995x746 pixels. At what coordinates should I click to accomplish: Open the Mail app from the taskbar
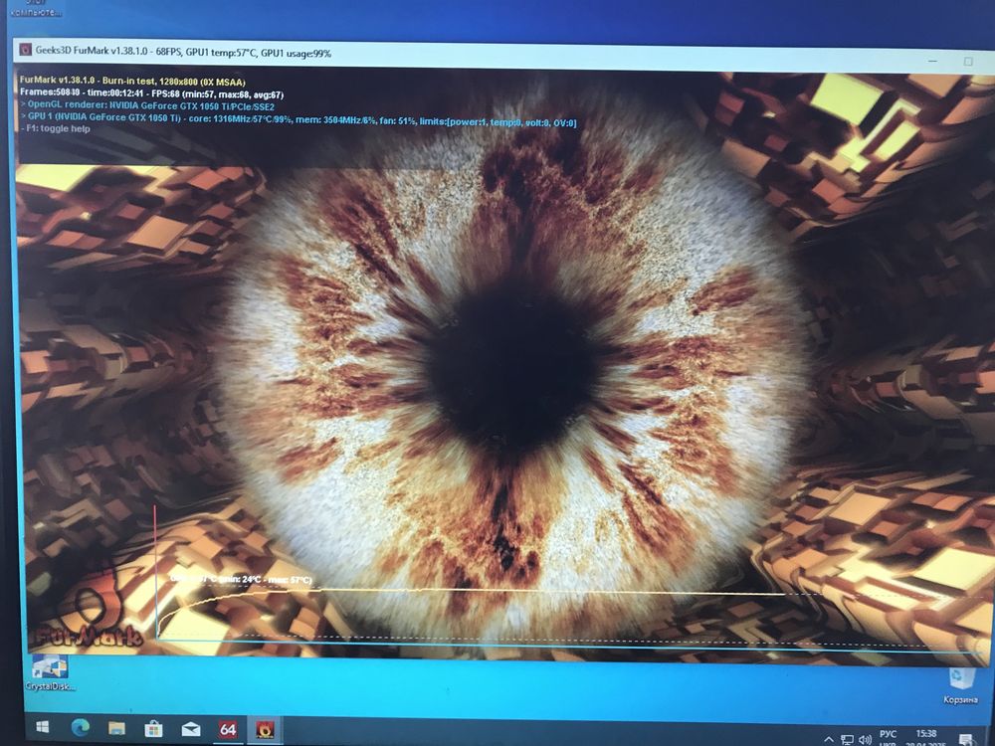tap(190, 729)
